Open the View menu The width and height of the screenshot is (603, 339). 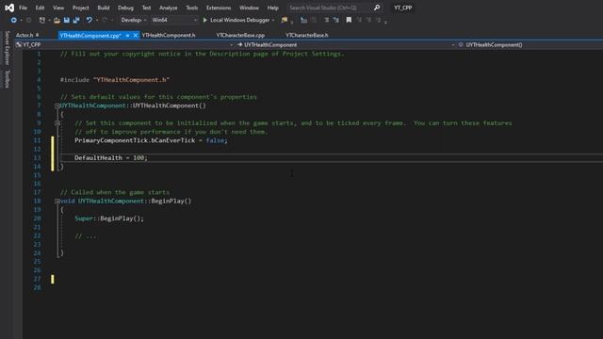[x=58, y=8]
